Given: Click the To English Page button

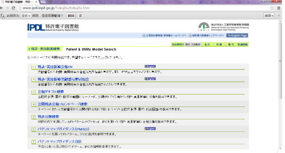Looking at the screenshot, I should [237, 35].
